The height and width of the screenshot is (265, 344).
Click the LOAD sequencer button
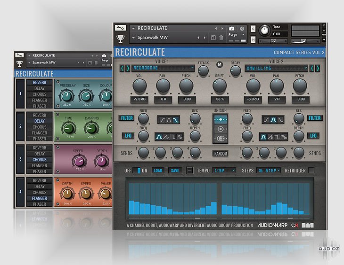pos(158,170)
